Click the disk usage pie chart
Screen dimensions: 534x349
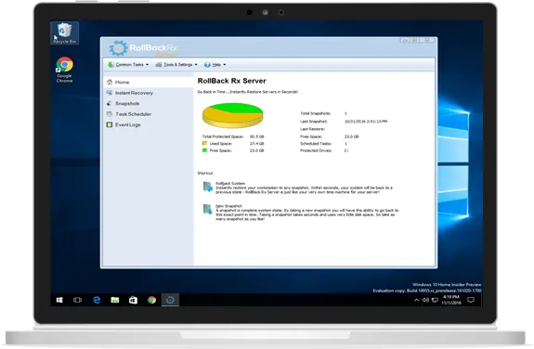tap(232, 115)
